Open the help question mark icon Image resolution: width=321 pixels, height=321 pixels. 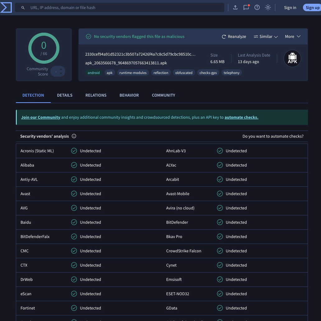tap(257, 7)
